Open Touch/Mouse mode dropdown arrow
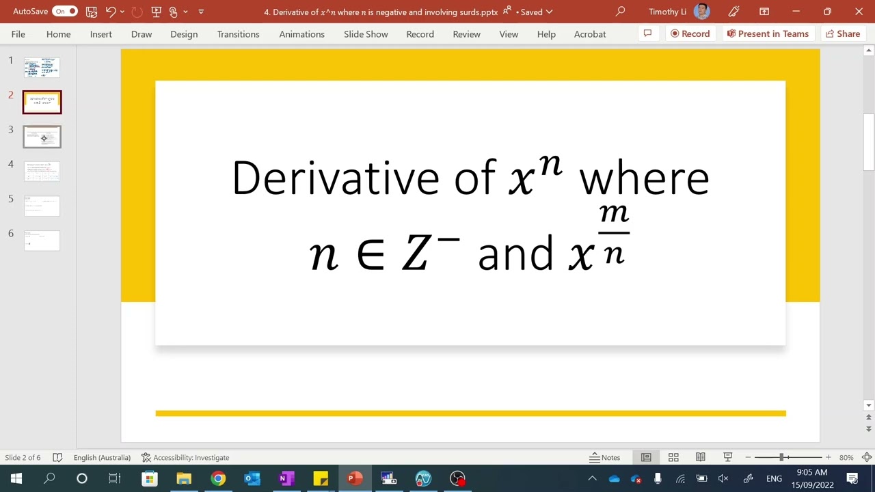 click(185, 12)
